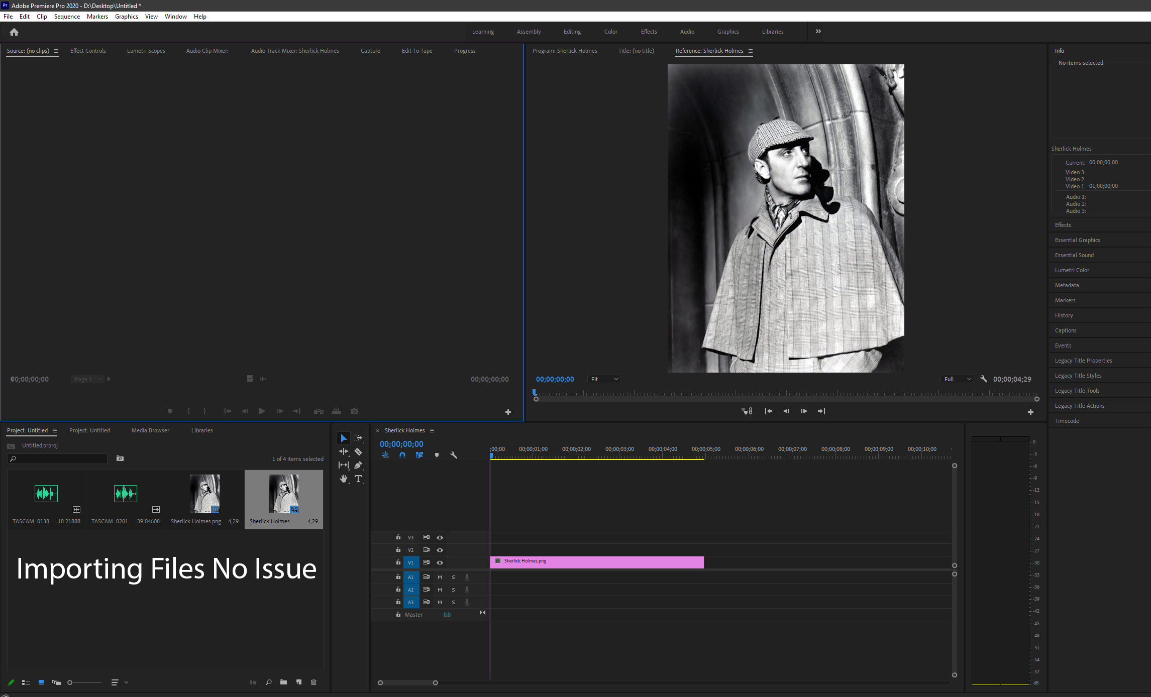Open the timeline settings wrench menu
This screenshot has width=1151, height=697.
tap(454, 455)
